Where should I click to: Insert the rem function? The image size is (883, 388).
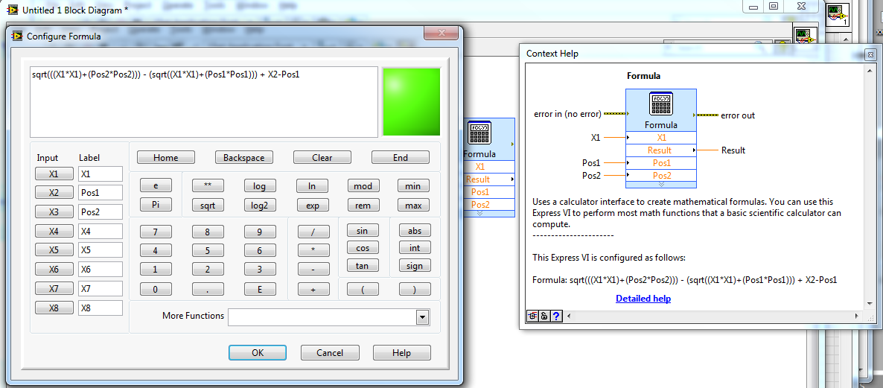click(363, 205)
